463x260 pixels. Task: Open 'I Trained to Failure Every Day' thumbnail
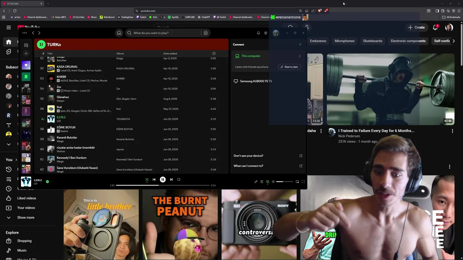click(391, 89)
